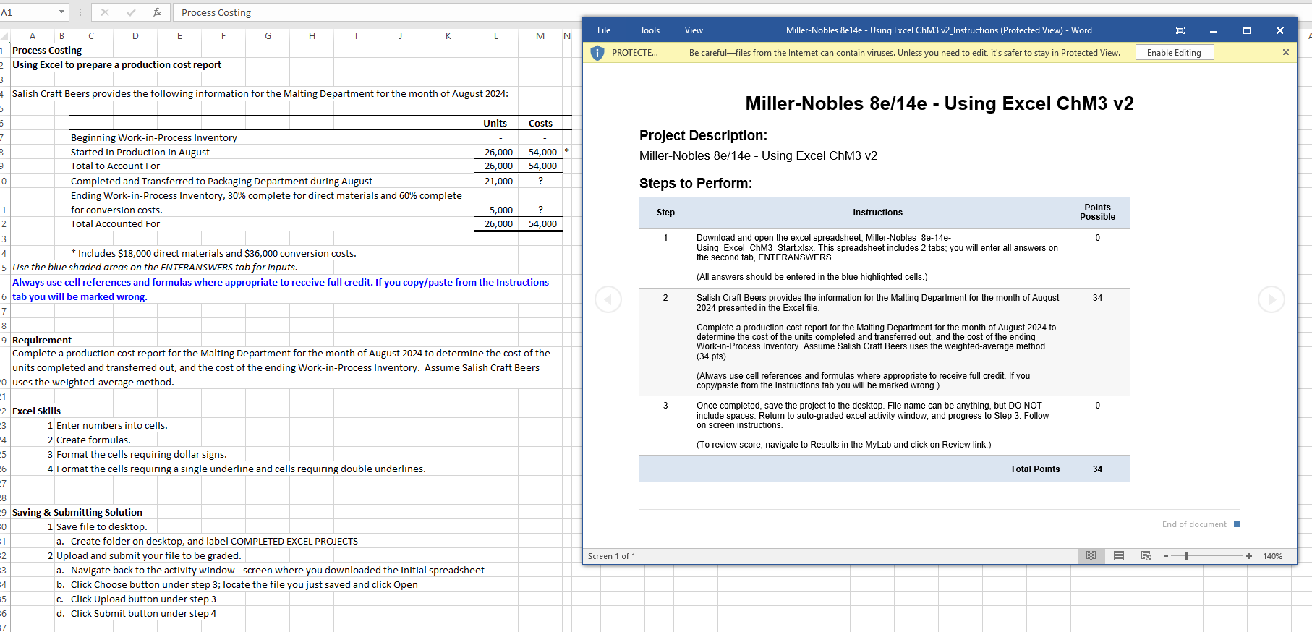Click the Excel Name Box showing A1
The height and width of the screenshot is (632, 1312).
(27, 12)
